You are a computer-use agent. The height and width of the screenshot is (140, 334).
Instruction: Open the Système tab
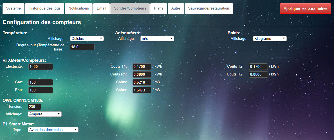(x=14, y=8)
